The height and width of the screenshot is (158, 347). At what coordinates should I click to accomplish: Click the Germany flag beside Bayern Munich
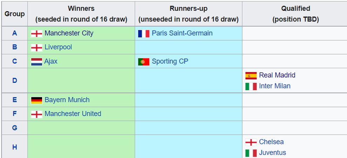(x=36, y=100)
